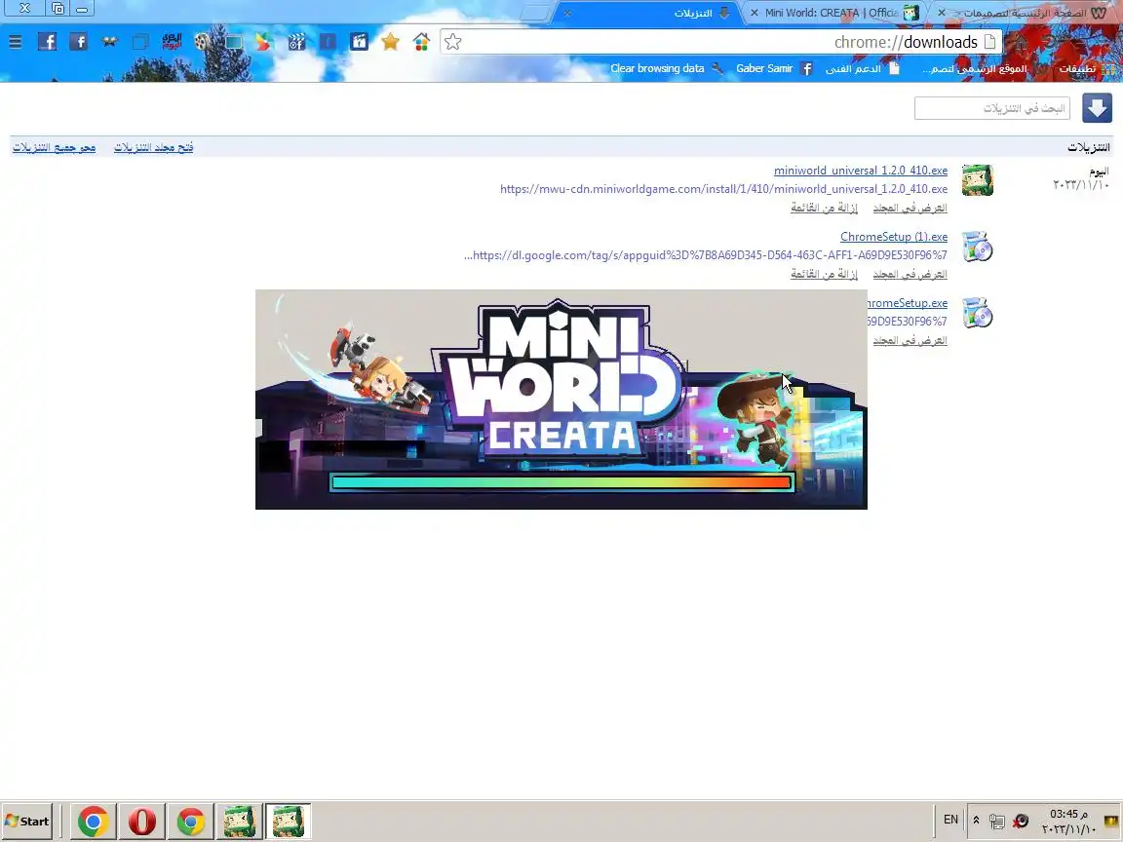This screenshot has height=842, width=1123.
Task: Click فتح مجلد التنزيلات open folder link
Action: pyautogui.click(x=153, y=147)
